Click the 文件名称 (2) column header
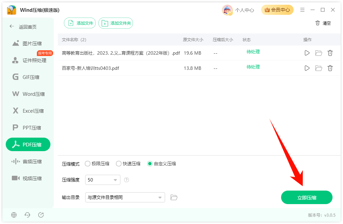This screenshot has height=224, width=343. 74,40
